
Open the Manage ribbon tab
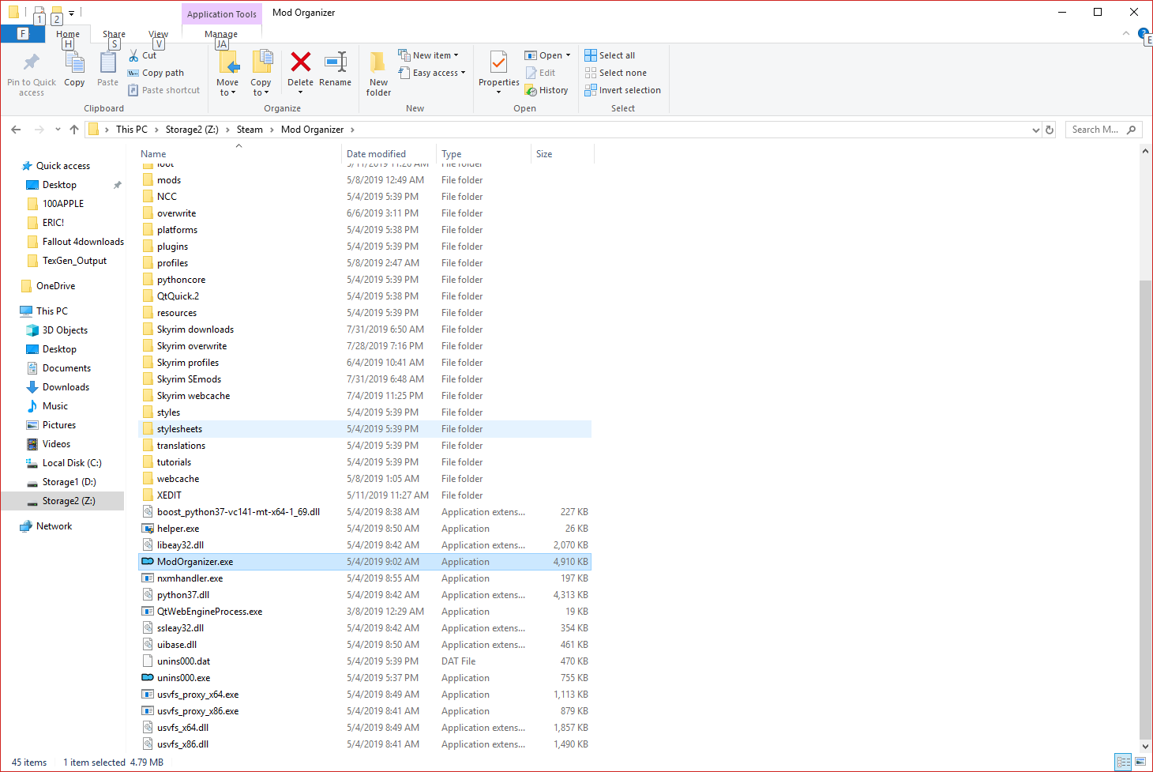point(221,34)
